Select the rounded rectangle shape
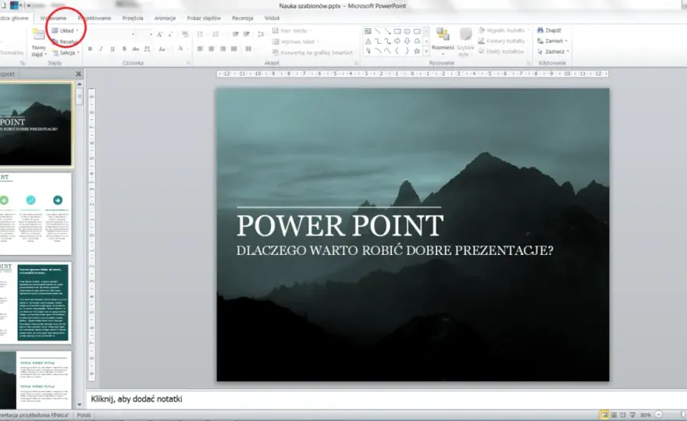This screenshot has width=687, height=421. click(x=417, y=31)
